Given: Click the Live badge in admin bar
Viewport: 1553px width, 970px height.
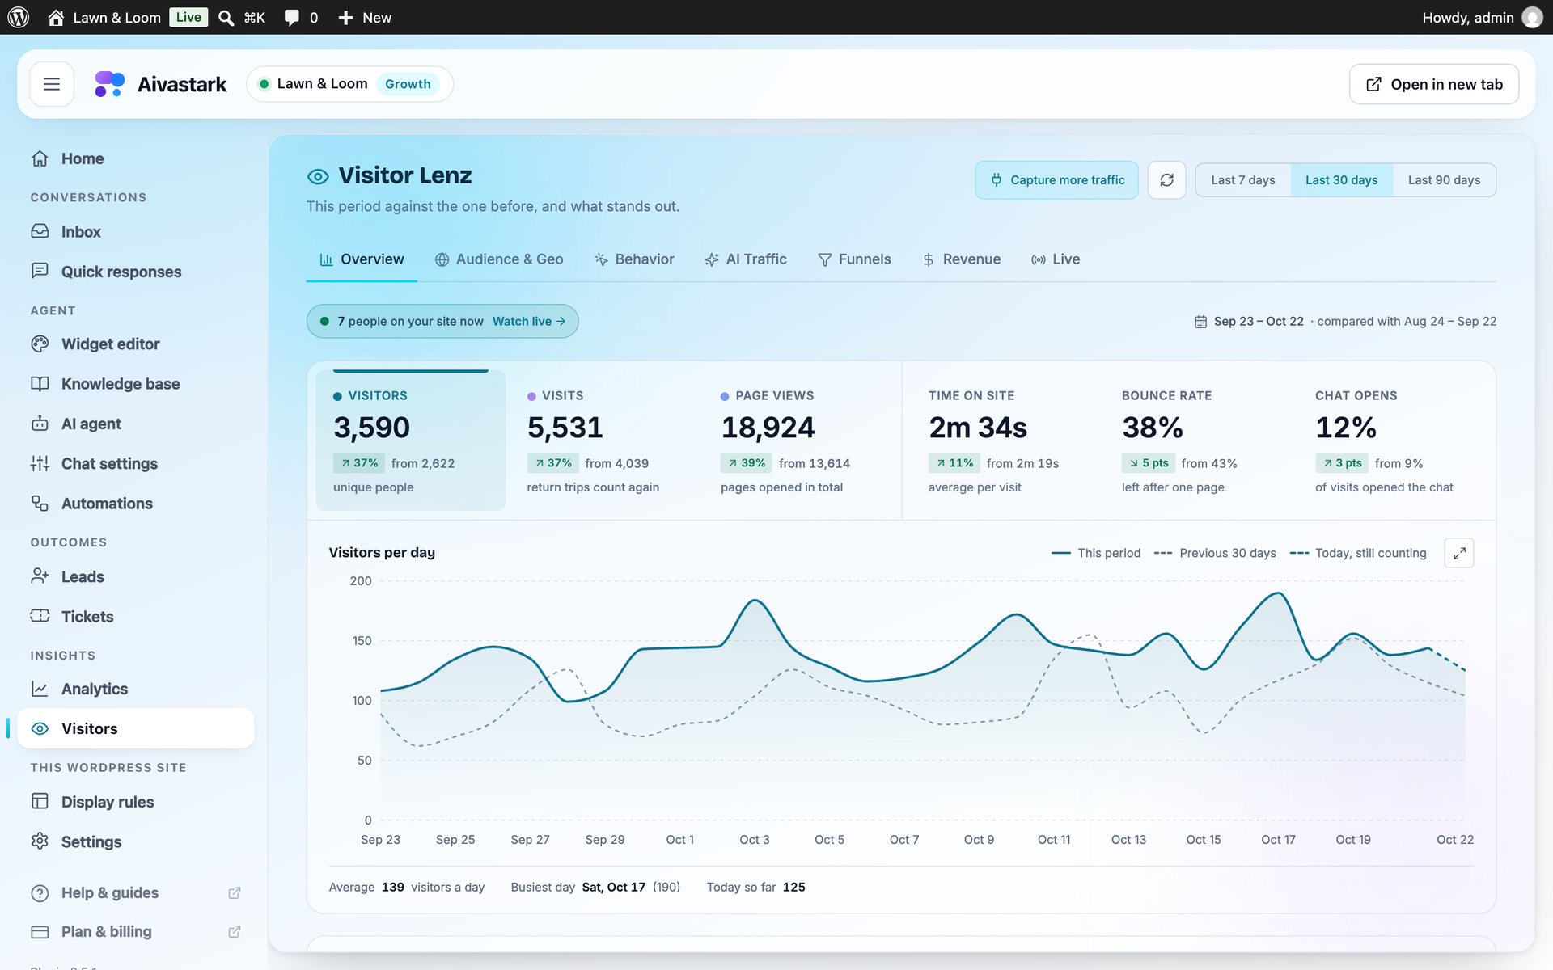Looking at the screenshot, I should click(x=188, y=17).
